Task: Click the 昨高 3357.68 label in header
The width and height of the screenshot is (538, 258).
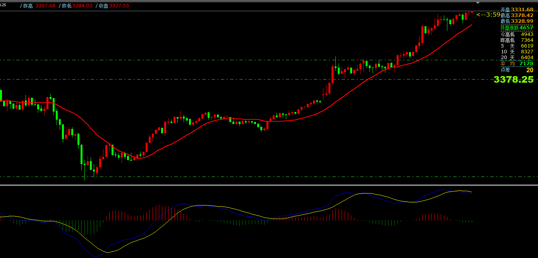Action: [37, 6]
